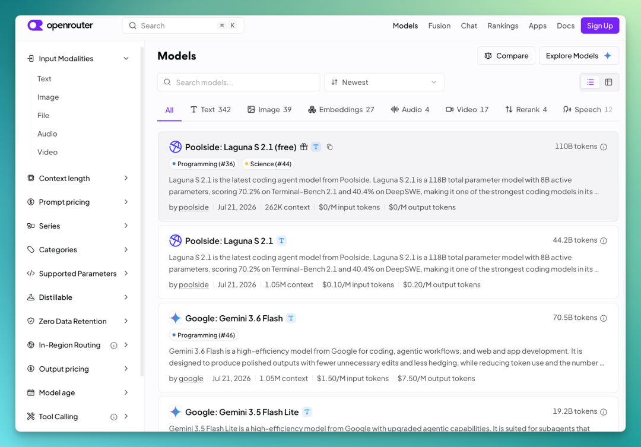Select Text input modality filter

tap(44, 78)
